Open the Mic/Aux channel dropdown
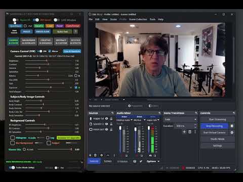 point(145,120)
